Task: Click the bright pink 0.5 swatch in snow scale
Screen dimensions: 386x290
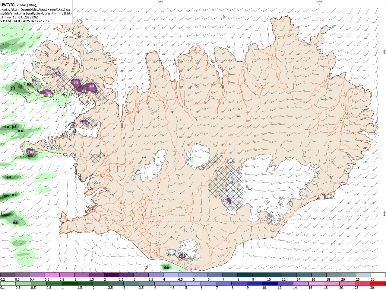Action: pos(52,275)
